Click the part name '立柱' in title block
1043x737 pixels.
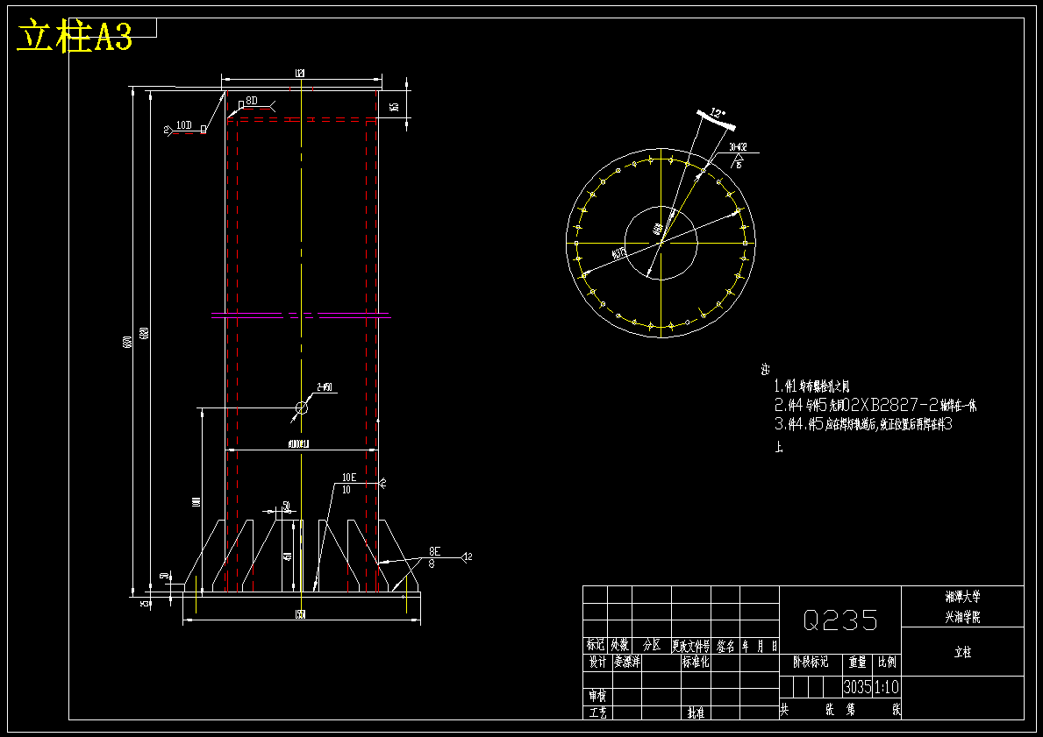[962, 652]
